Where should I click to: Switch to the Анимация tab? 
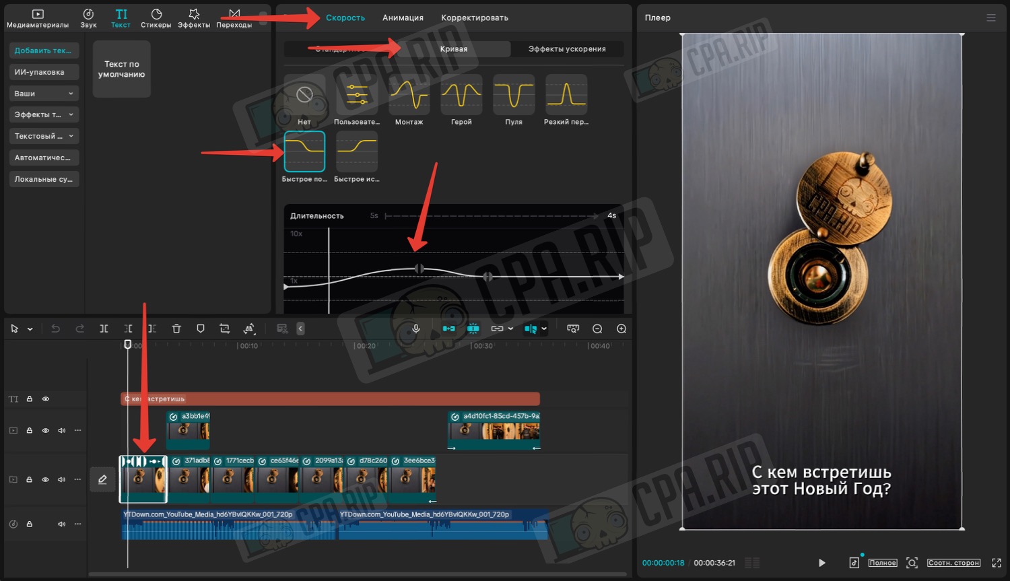(x=403, y=18)
